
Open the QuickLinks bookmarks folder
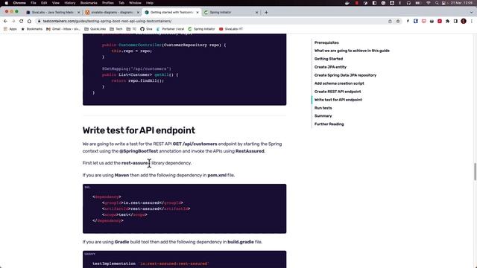click(95, 29)
